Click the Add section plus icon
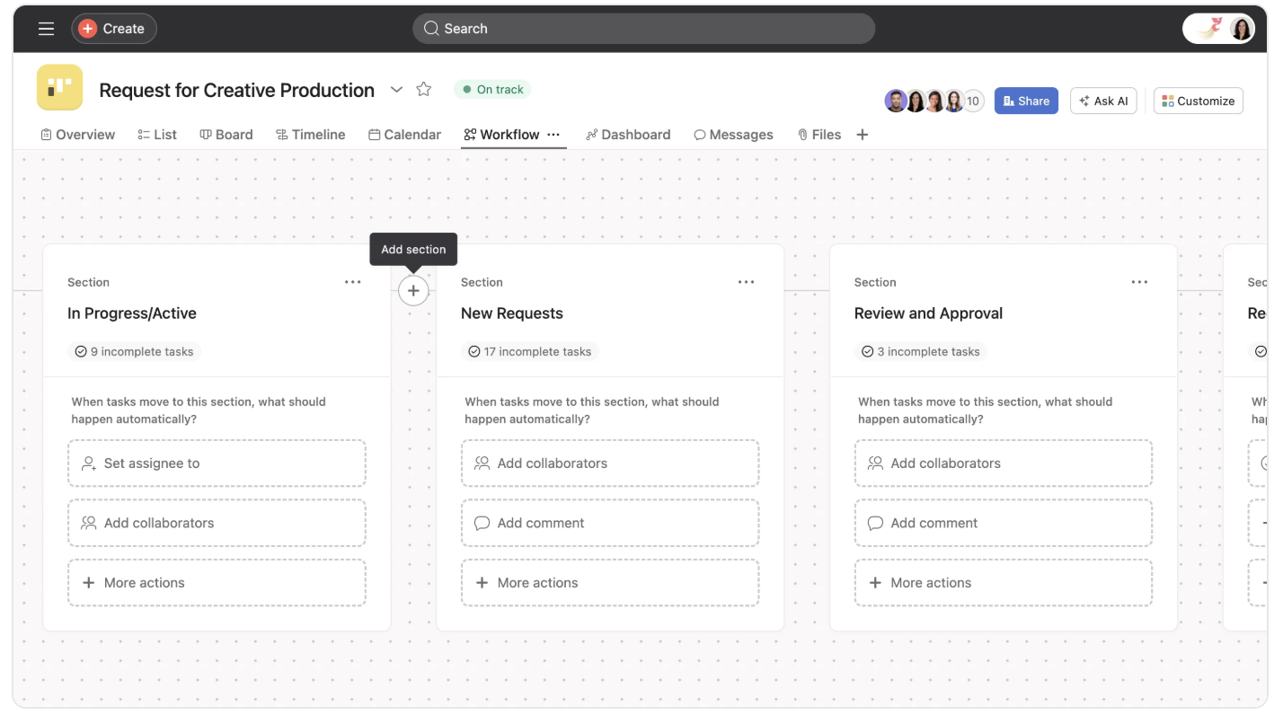Viewport: 1283px width, 724px height. click(x=413, y=290)
